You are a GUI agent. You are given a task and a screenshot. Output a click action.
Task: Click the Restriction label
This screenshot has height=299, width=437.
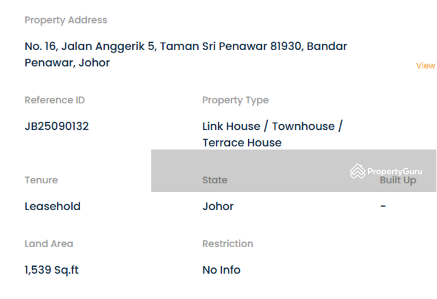[x=228, y=243]
